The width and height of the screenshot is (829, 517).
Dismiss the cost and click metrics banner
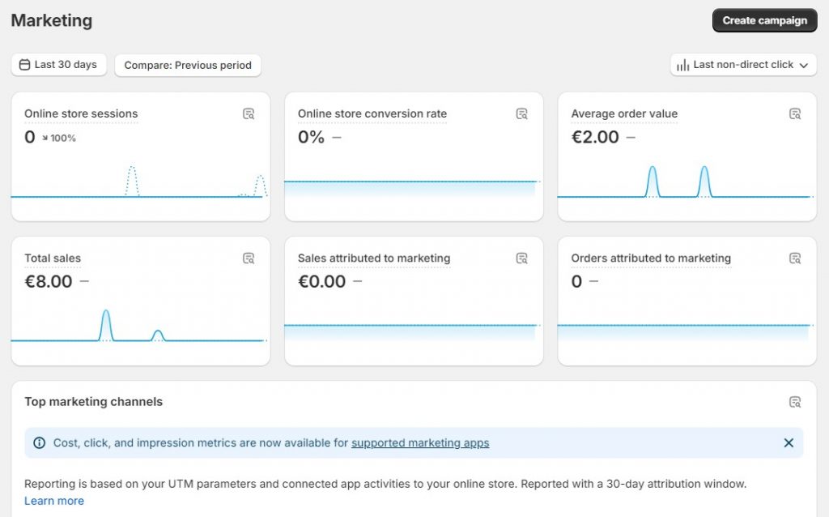[x=789, y=443]
